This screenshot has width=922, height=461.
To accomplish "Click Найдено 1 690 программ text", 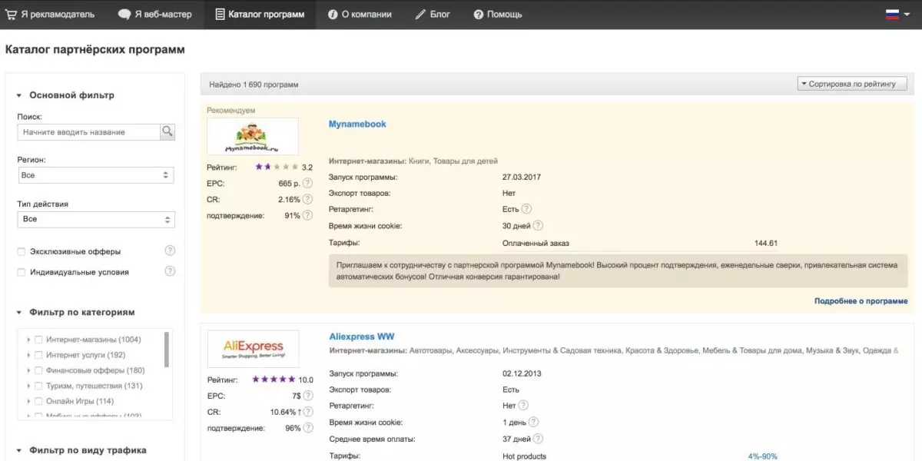I will point(253,85).
